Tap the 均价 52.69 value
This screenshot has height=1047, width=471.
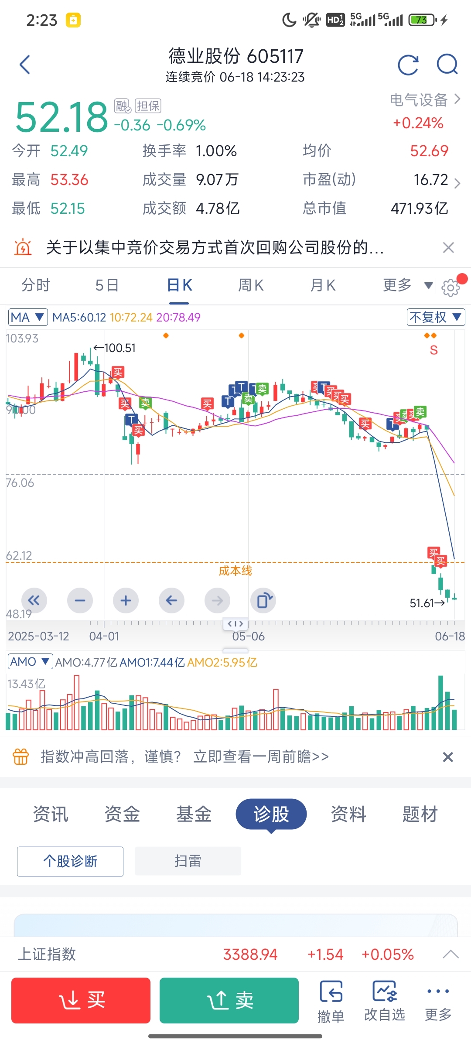[x=429, y=151]
